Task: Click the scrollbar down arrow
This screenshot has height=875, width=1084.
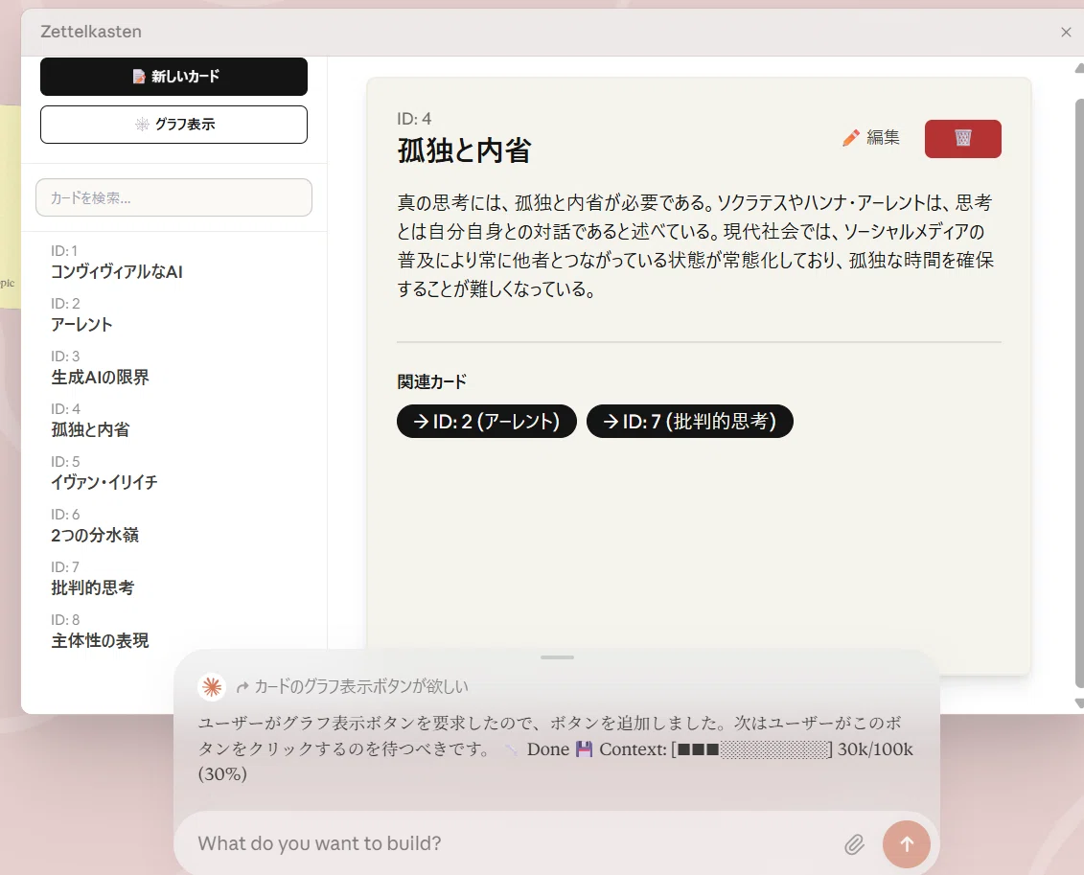Action: pyautogui.click(x=1079, y=703)
